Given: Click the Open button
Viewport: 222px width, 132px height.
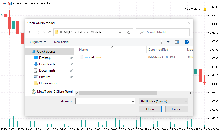Looking at the screenshot, I should 150,109.
